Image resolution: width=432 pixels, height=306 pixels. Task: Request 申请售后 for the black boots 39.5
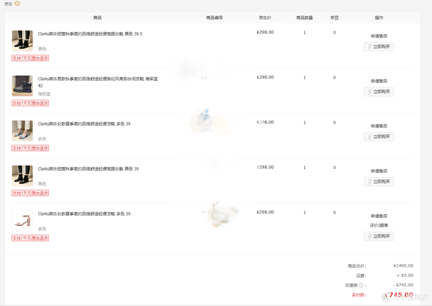click(x=379, y=36)
